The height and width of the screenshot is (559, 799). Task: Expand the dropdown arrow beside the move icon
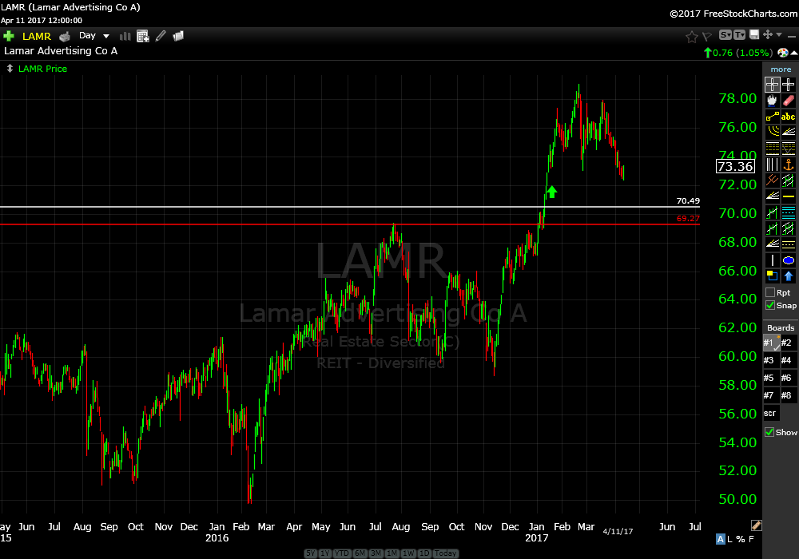pyautogui.click(x=778, y=35)
